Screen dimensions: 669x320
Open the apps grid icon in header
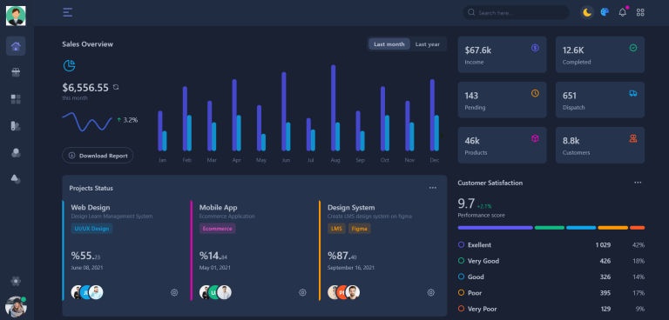(640, 12)
